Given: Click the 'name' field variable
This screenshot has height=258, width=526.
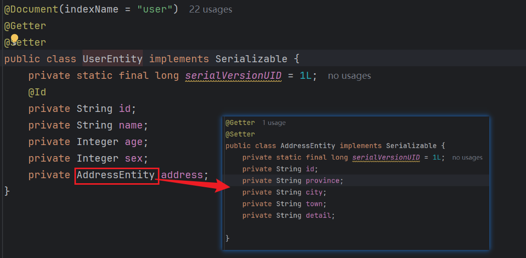Looking at the screenshot, I should (131, 125).
